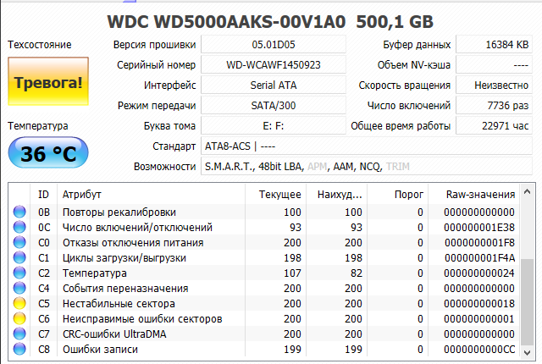This screenshot has width=542, height=364.
Task: Click the status icon for CRC-ошибки UltraDMA
Action: [20, 334]
